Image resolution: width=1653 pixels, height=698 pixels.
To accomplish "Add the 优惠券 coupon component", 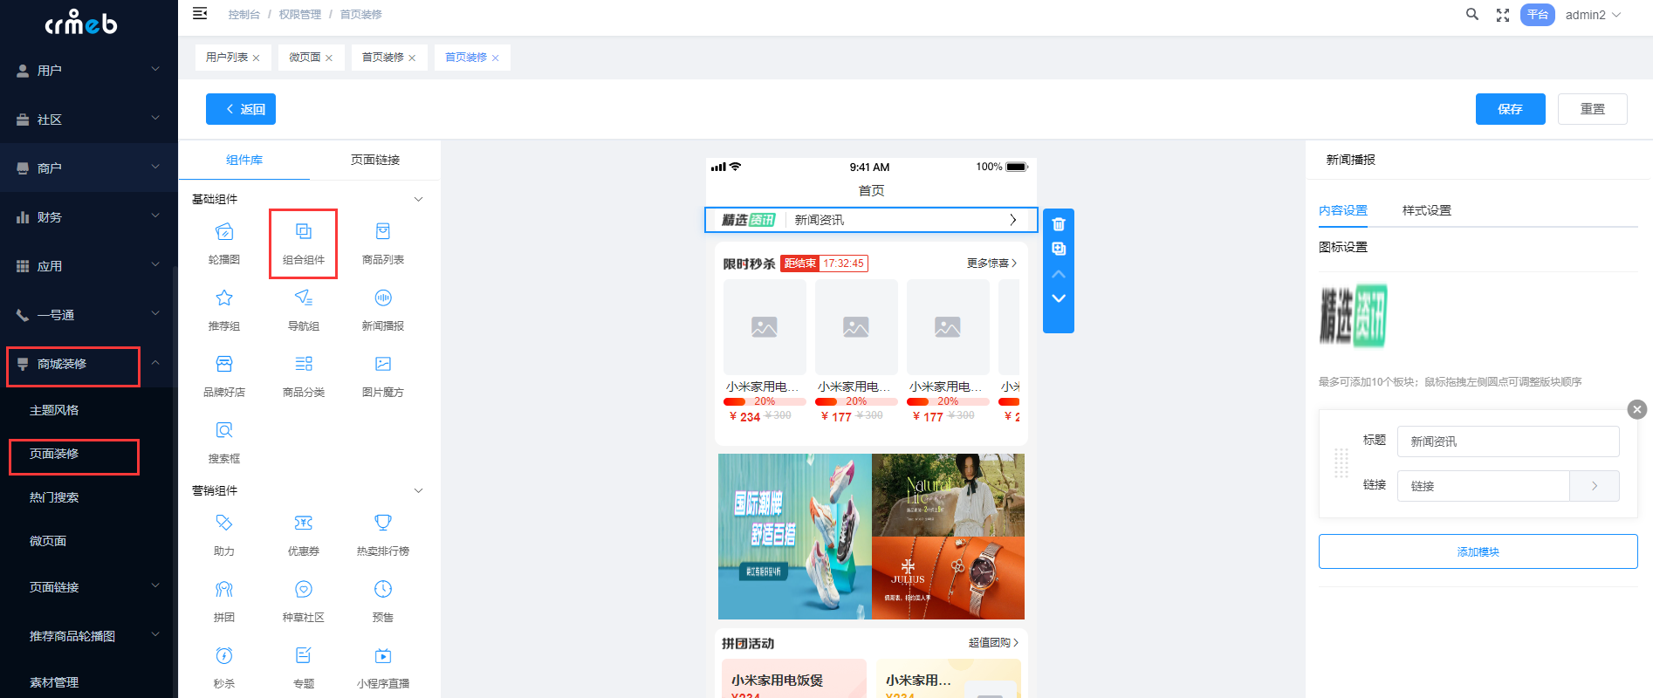I will [x=303, y=535].
